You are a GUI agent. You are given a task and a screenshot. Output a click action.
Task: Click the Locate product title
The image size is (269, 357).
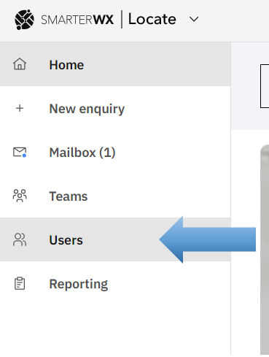coord(152,19)
